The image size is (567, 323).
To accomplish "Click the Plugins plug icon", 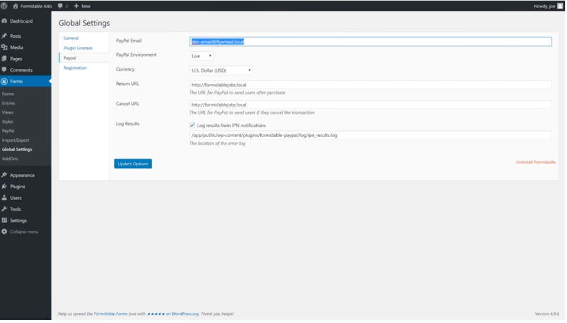I will [5, 187].
